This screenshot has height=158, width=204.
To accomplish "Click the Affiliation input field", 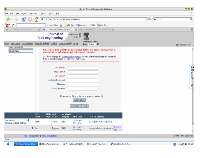I will point(83,84).
